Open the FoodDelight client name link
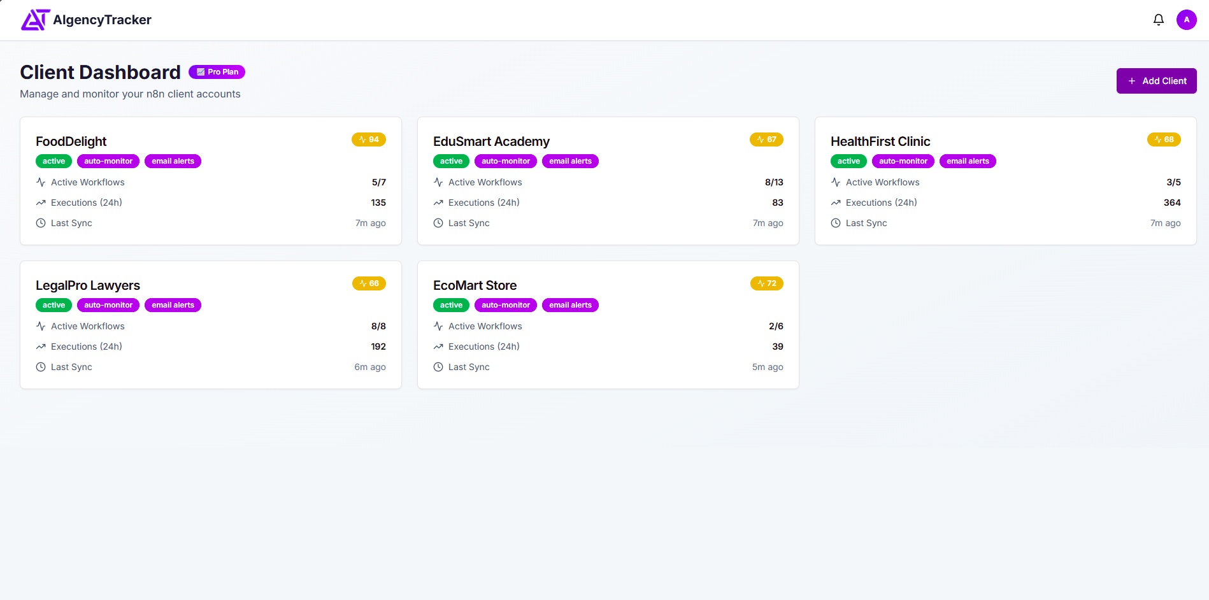Image resolution: width=1209 pixels, height=600 pixels. pyautogui.click(x=71, y=141)
